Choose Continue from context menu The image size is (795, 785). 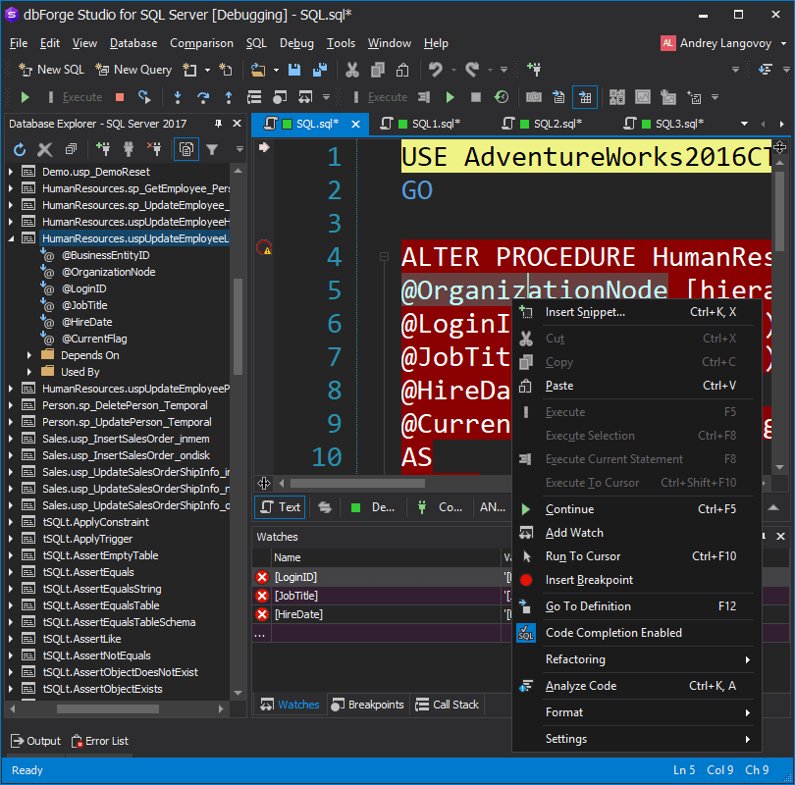tap(636, 509)
